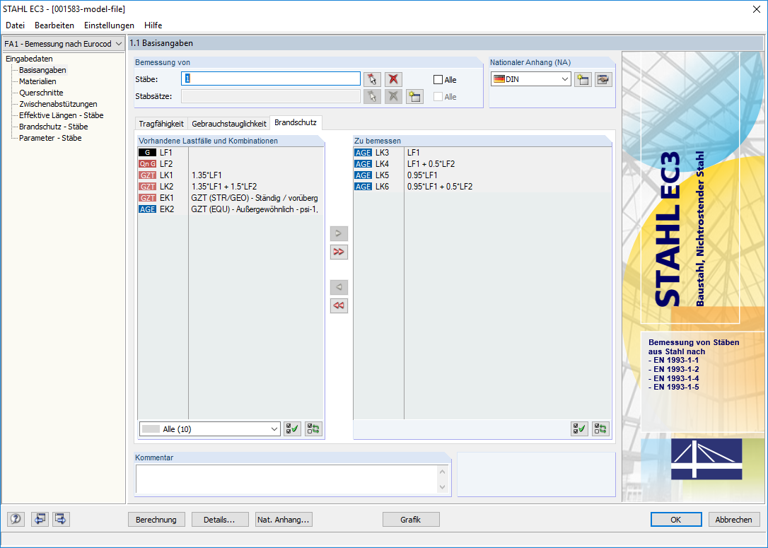Select Basisangaben in navigator tree
This screenshot has width=768, height=548.
(x=42, y=70)
